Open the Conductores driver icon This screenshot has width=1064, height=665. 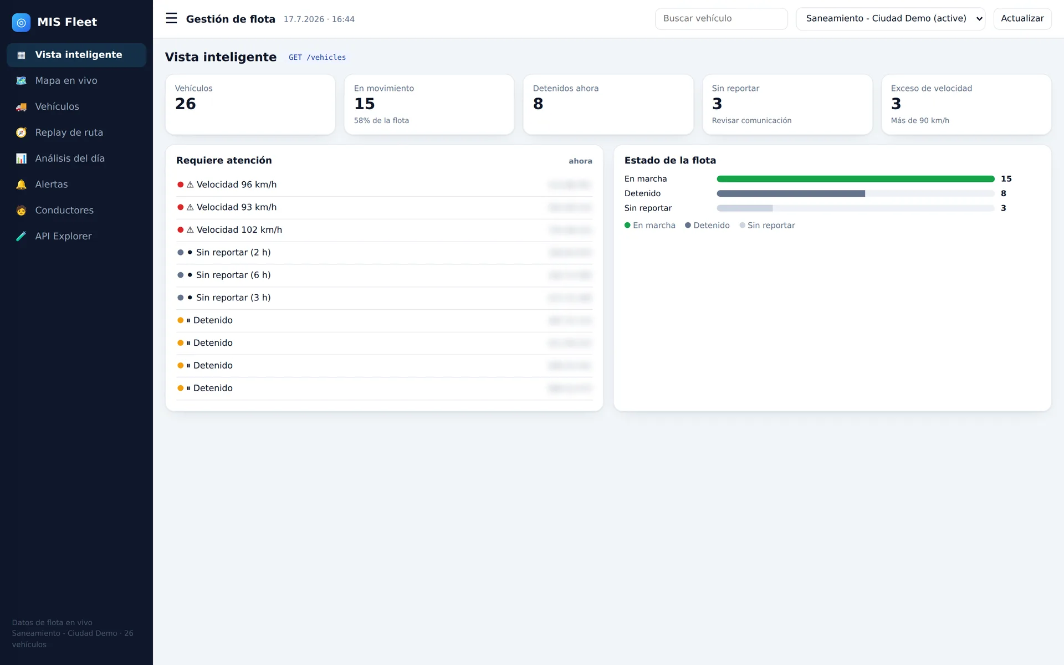click(x=21, y=211)
